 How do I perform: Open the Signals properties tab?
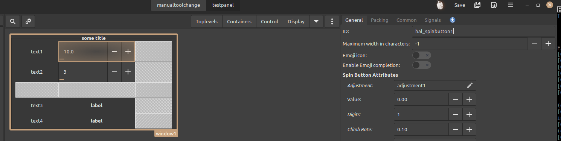[433, 20]
